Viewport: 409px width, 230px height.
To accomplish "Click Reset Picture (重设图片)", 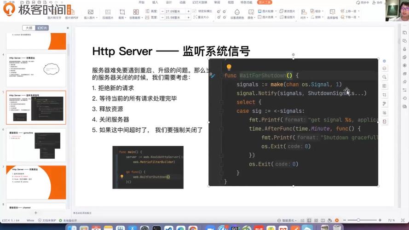I will pos(287,17).
